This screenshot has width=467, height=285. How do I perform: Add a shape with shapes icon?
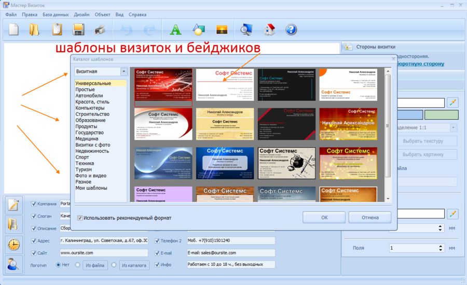pos(199,30)
